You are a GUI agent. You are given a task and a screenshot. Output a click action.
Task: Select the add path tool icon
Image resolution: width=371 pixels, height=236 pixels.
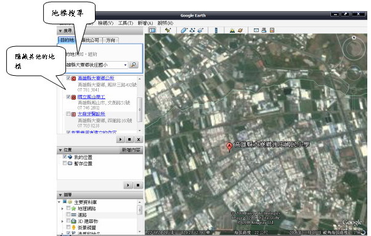pyautogui.click(x=192, y=30)
